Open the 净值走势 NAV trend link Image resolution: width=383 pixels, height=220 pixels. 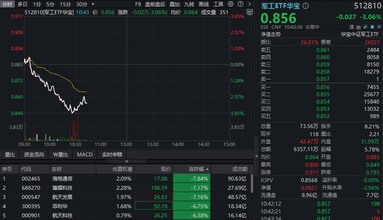pos(271,34)
